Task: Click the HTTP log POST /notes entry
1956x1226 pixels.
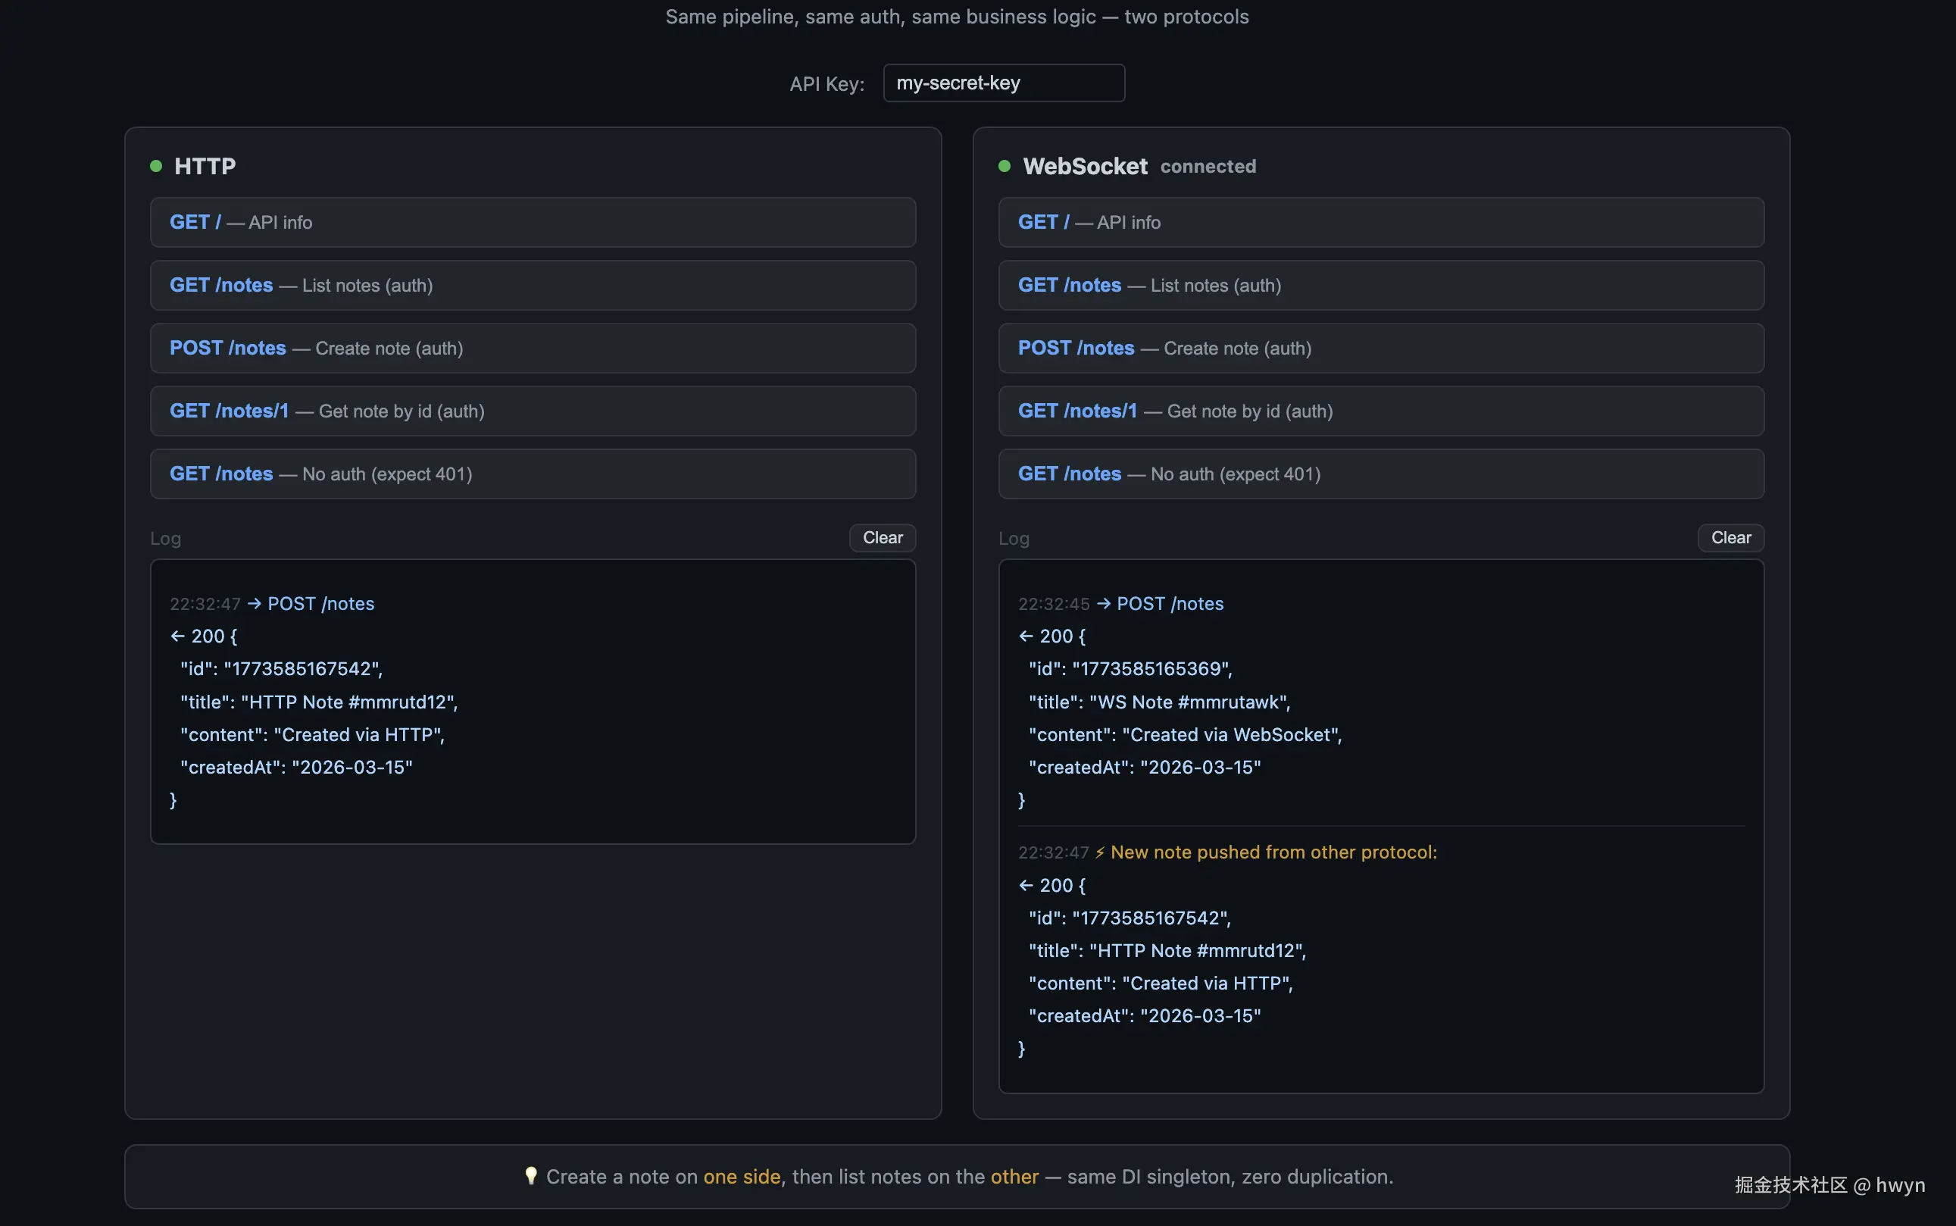Action: point(320,604)
